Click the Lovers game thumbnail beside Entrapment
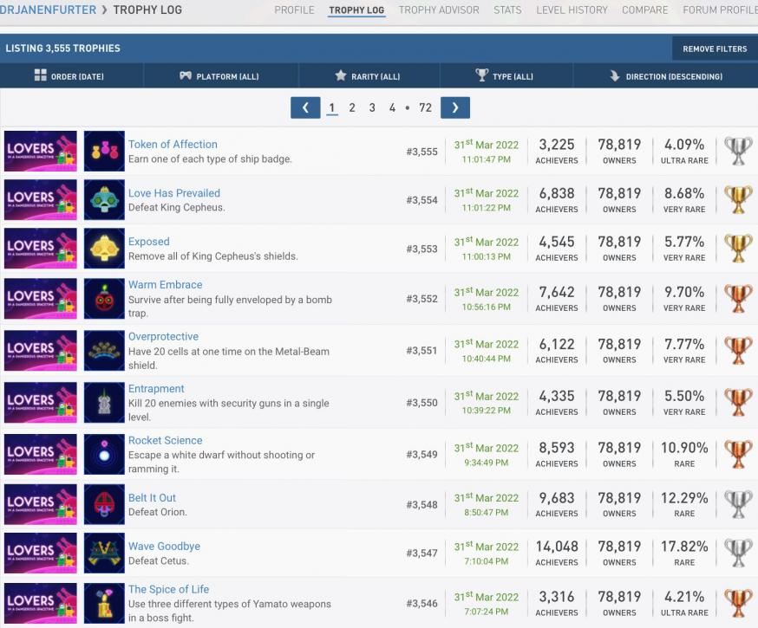Screen dimensions: 758x628 pyautogui.click(x=40, y=403)
